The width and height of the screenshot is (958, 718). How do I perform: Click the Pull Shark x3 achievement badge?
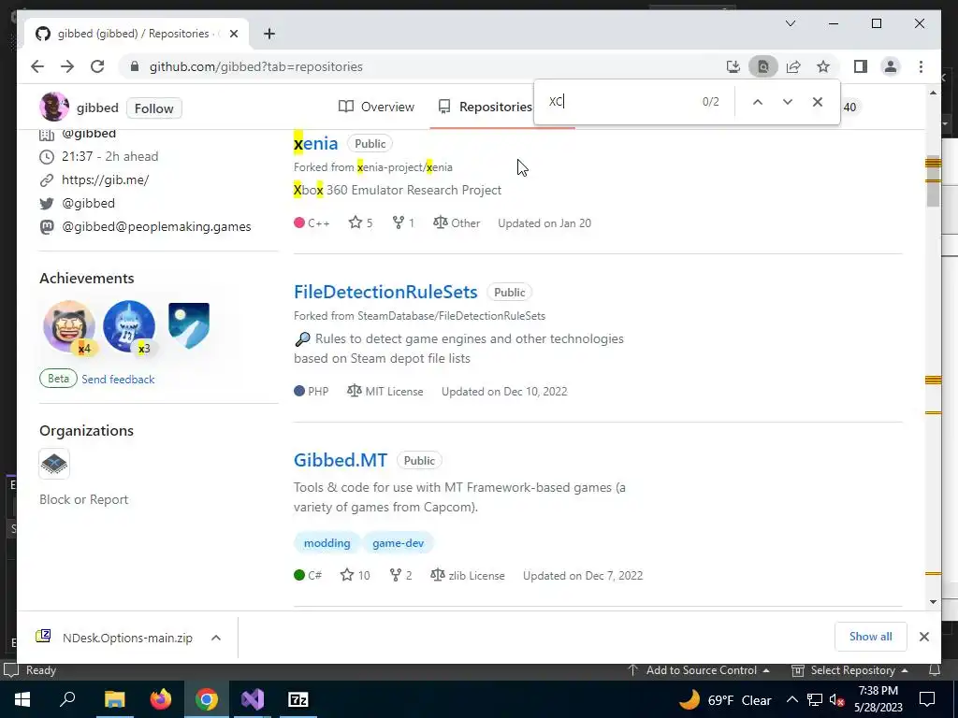point(129,326)
